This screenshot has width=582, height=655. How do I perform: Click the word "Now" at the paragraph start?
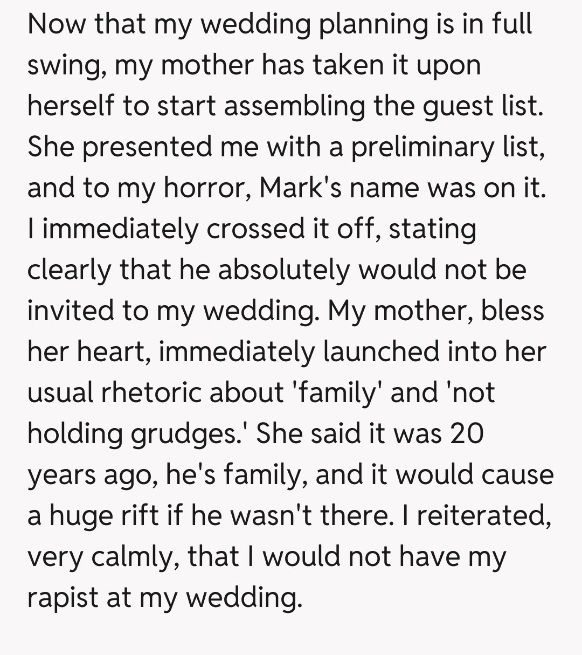[57, 24]
